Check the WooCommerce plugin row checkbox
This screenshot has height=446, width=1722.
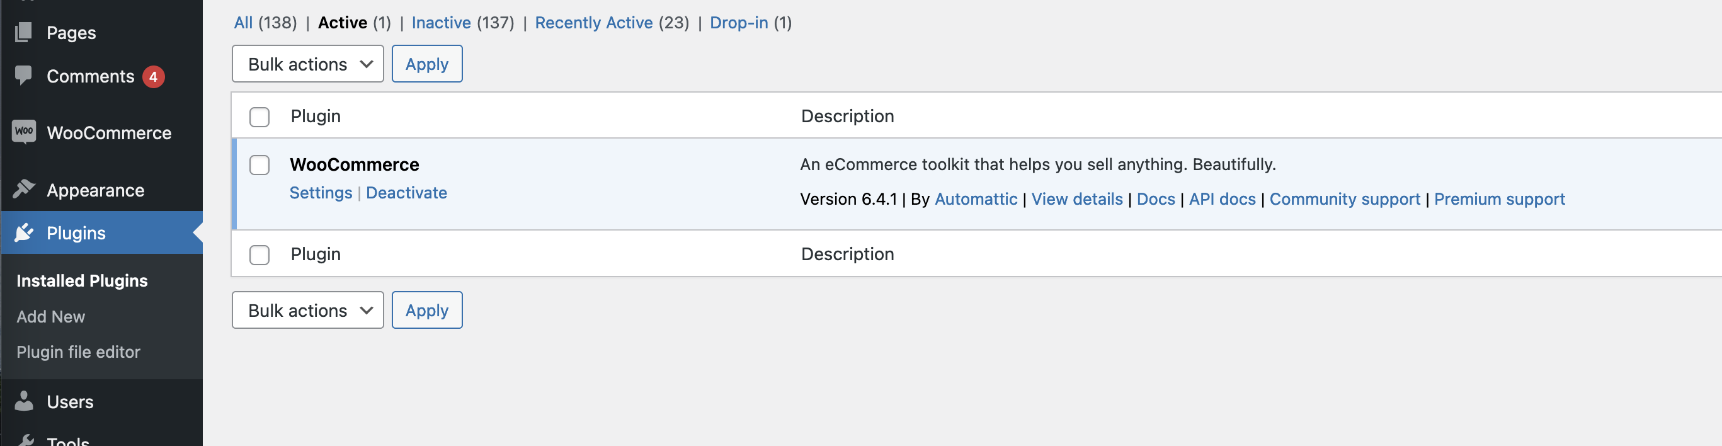tap(259, 165)
